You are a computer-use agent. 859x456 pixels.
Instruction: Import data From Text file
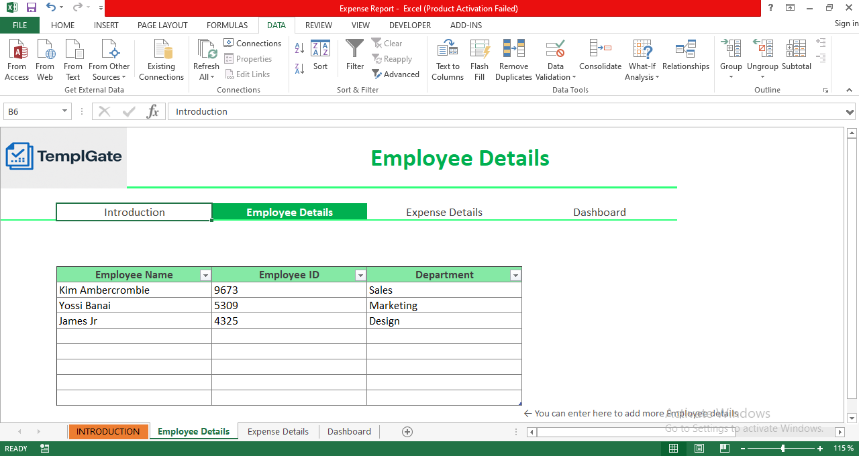73,60
